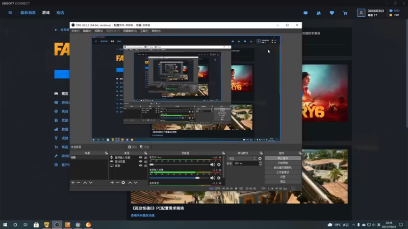Open the wishlist heart icon

click(332, 13)
